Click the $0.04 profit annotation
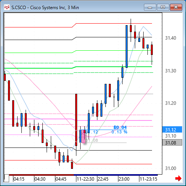Viewport: 186px width, 186px height. 120,127
